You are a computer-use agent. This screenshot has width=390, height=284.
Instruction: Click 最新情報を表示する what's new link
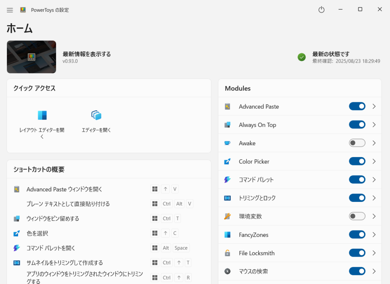(86, 54)
